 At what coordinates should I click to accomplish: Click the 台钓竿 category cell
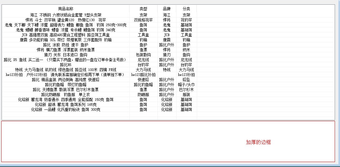[x=186, y=65]
